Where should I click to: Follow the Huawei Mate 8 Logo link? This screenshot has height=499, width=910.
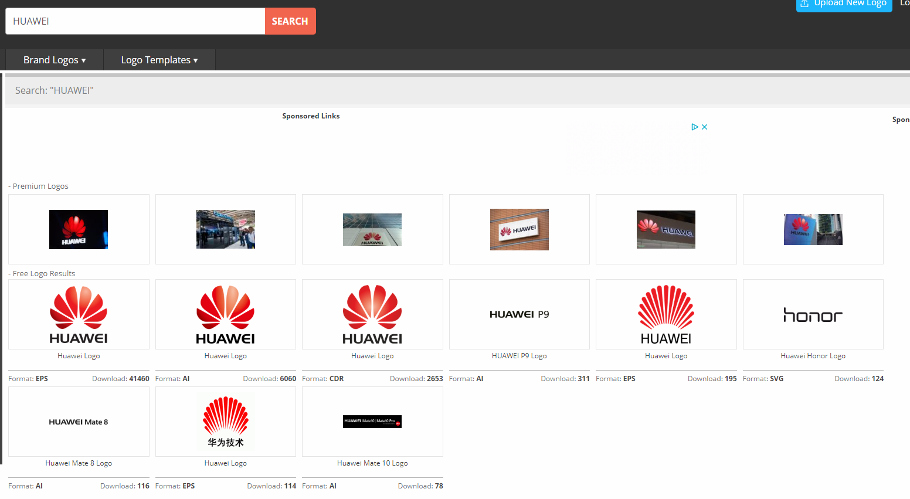tap(79, 463)
